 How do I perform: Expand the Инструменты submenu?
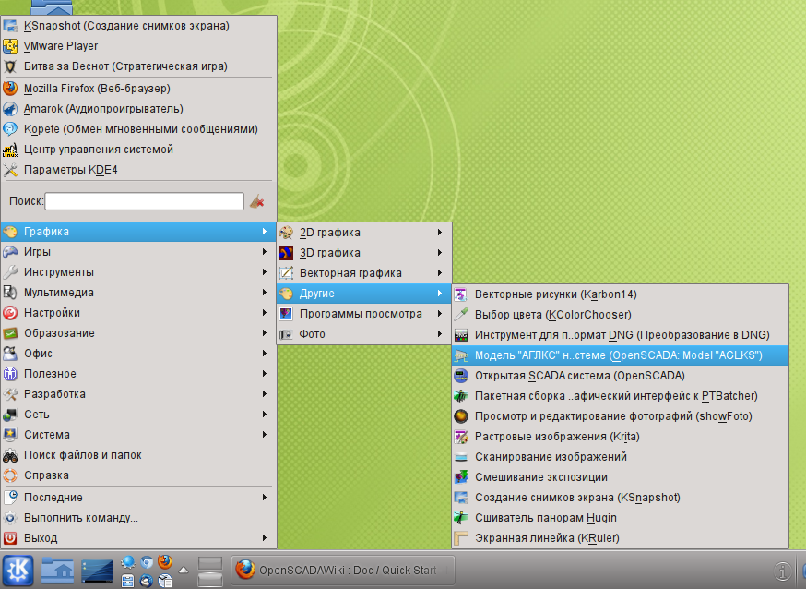pos(138,272)
